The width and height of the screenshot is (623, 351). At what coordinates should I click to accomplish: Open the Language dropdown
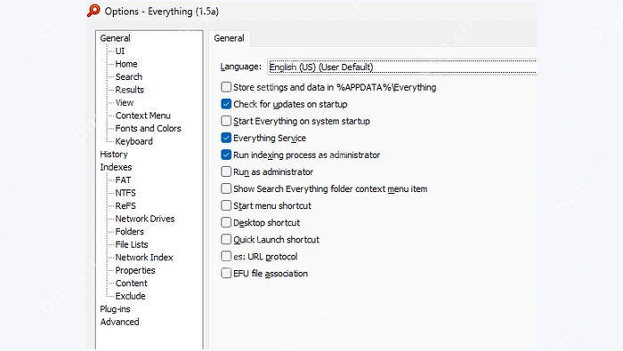click(401, 67)
